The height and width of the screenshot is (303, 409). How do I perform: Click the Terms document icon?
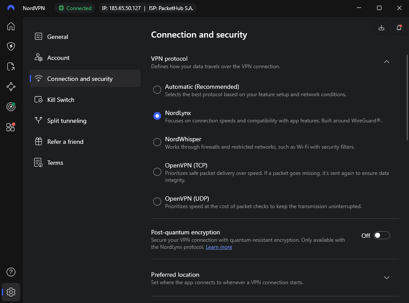[x=39, y=163]
